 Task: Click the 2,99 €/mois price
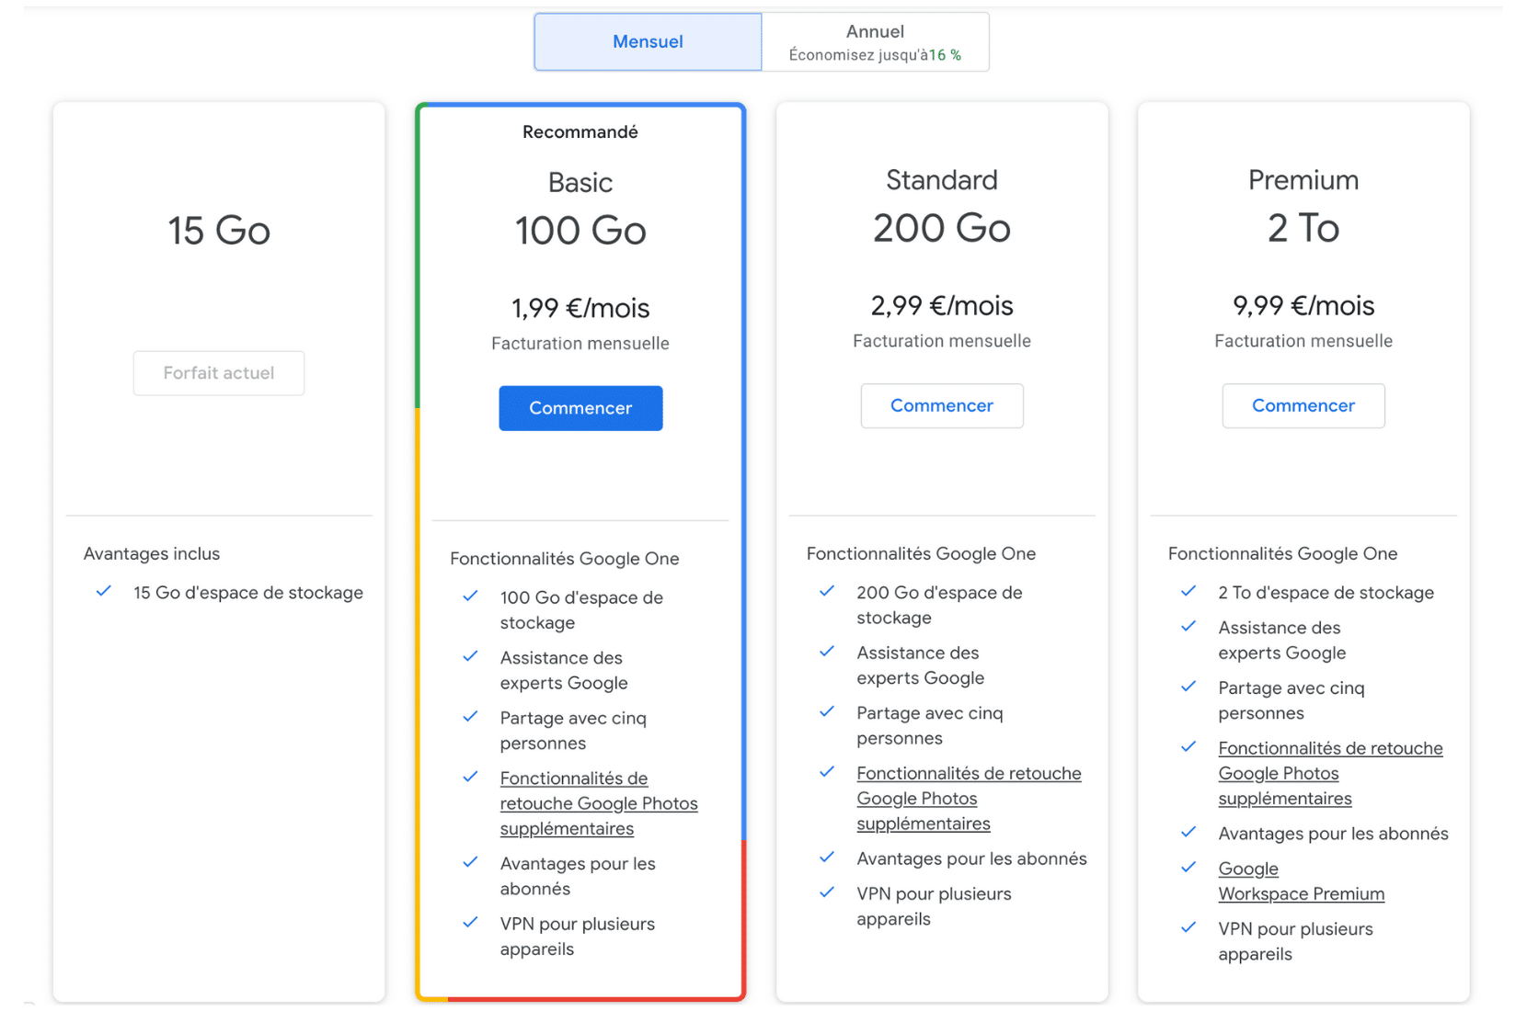coord(942,305)
